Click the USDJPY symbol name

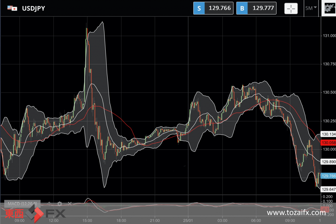pyautogui.click(x=33, y=9)
